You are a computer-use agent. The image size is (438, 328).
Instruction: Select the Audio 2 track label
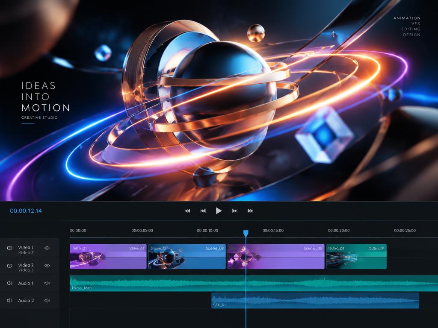pyautogui.click(x=26, y=300)
